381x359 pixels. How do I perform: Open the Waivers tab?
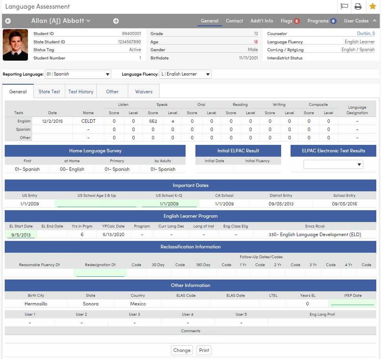144,91
